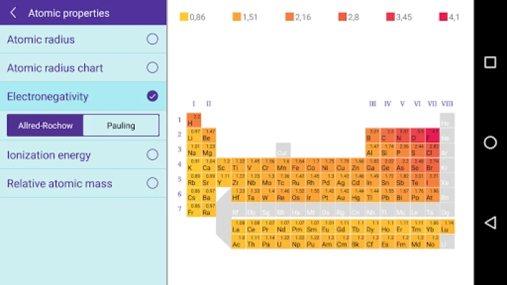Screen dimensions: 507x285
Task: Switch to the Allred-Rochow scale tab
Action: 46,125
